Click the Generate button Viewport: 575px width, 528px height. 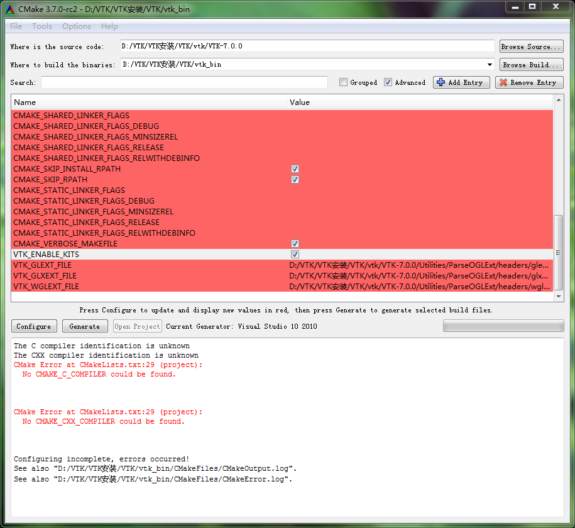point(85,326)
